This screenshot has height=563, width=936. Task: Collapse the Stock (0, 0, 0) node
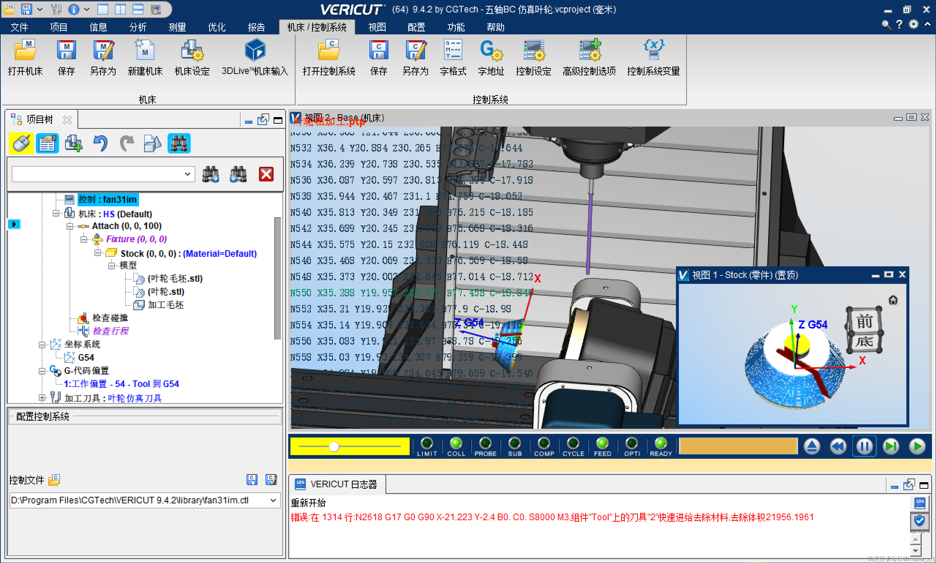click(98, 253)
